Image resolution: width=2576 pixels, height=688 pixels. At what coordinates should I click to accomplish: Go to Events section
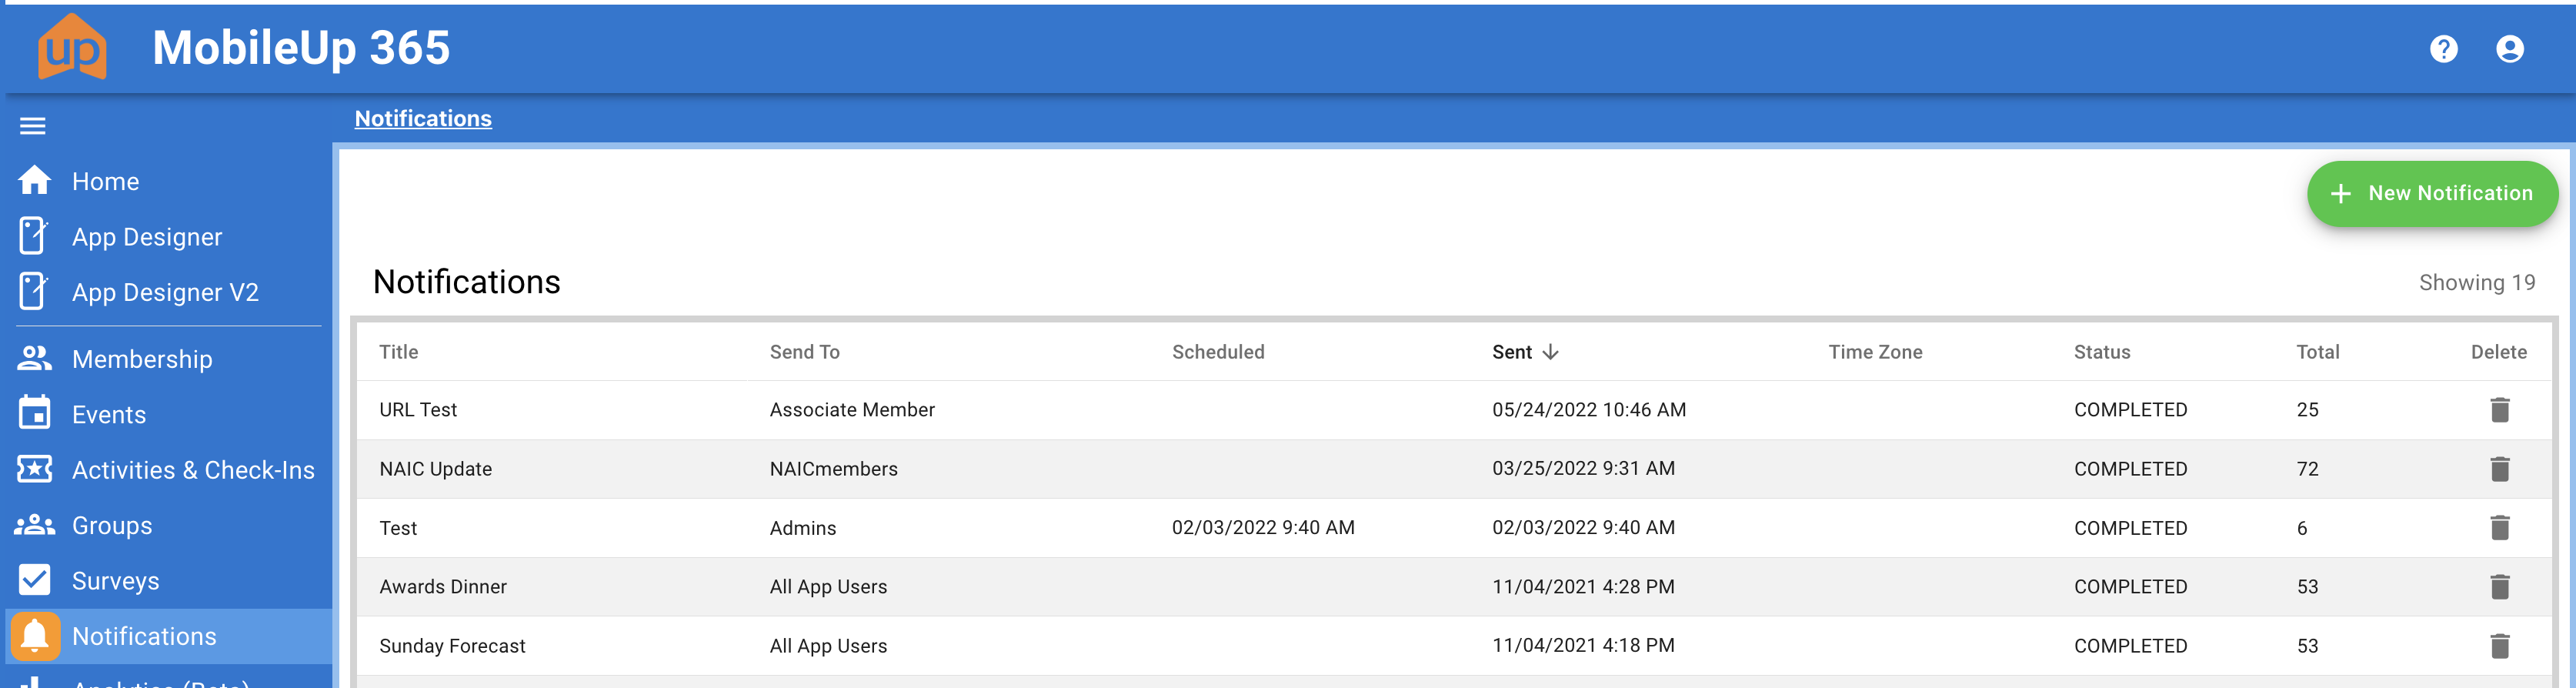(x=109, y=414)
